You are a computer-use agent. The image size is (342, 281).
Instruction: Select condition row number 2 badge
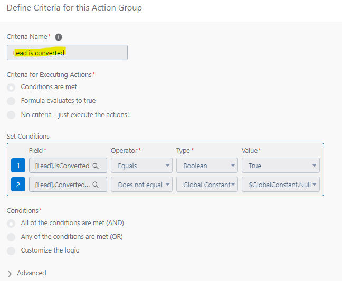(18, 185)
